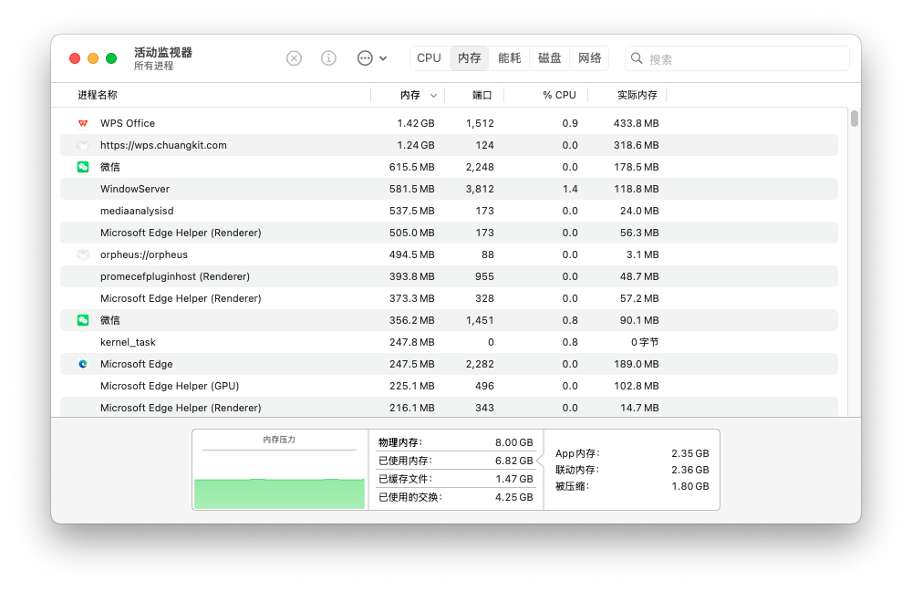Expand the chevron next to ellipsis button
The width and height of the screenshot is (912, 591).
[x=383, y=58]
